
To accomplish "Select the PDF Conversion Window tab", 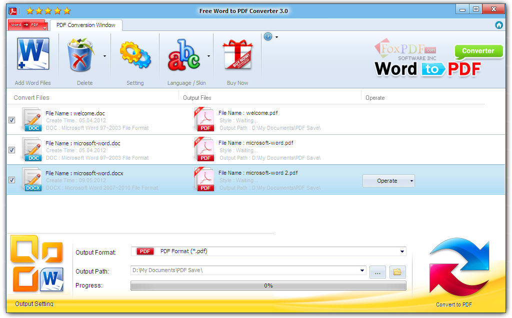I will coord(86,25).
